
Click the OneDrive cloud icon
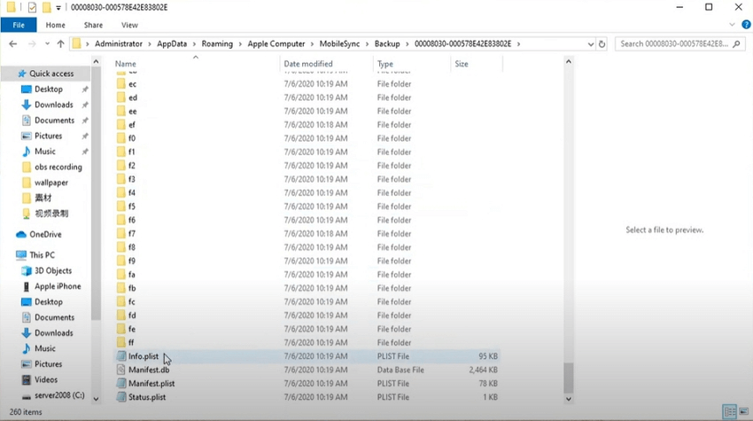pos(20,235)
